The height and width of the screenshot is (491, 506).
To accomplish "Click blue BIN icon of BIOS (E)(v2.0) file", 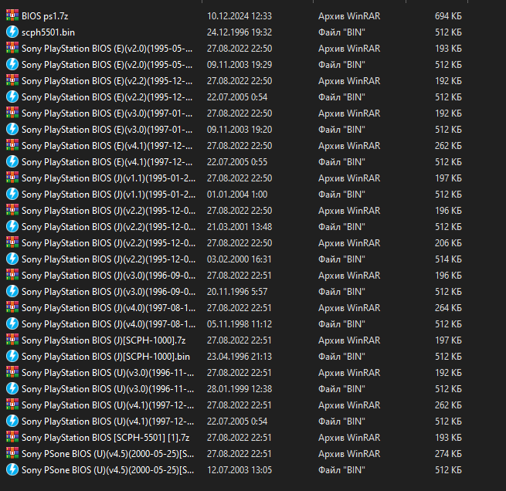I will coord(12,64).
